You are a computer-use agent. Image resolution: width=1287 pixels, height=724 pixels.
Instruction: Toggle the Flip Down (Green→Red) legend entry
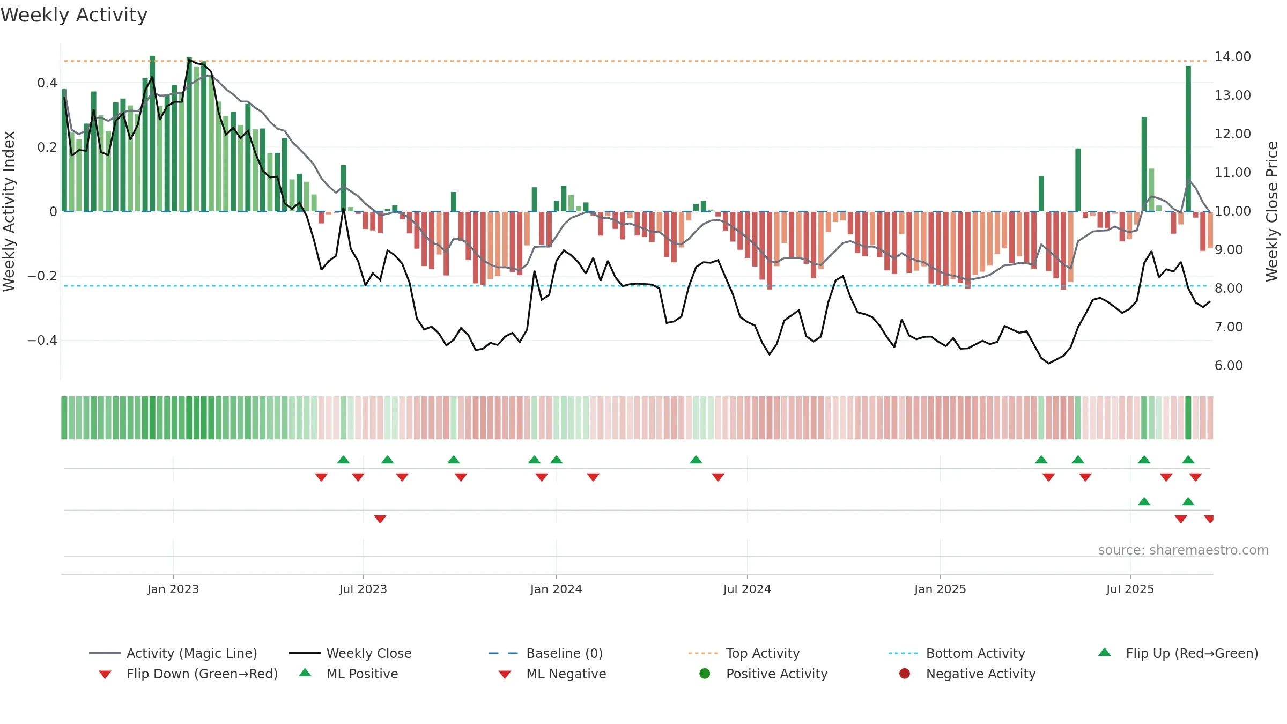coord(188,674)
